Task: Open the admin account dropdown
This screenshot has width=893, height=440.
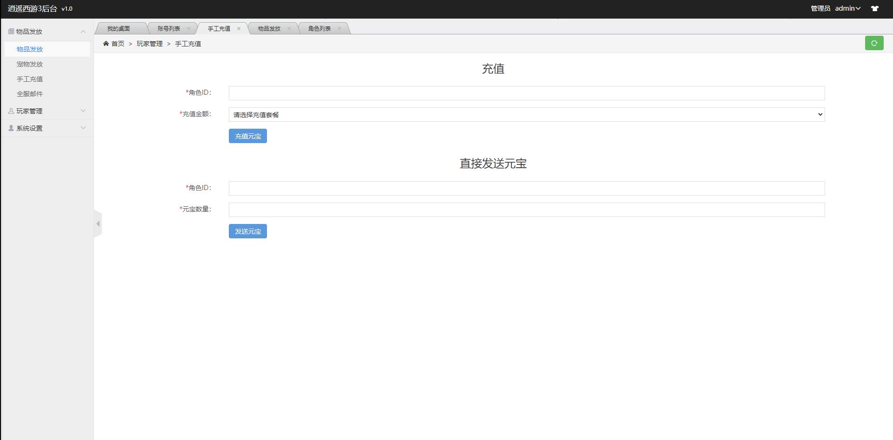Action: (x=847, y=8)
